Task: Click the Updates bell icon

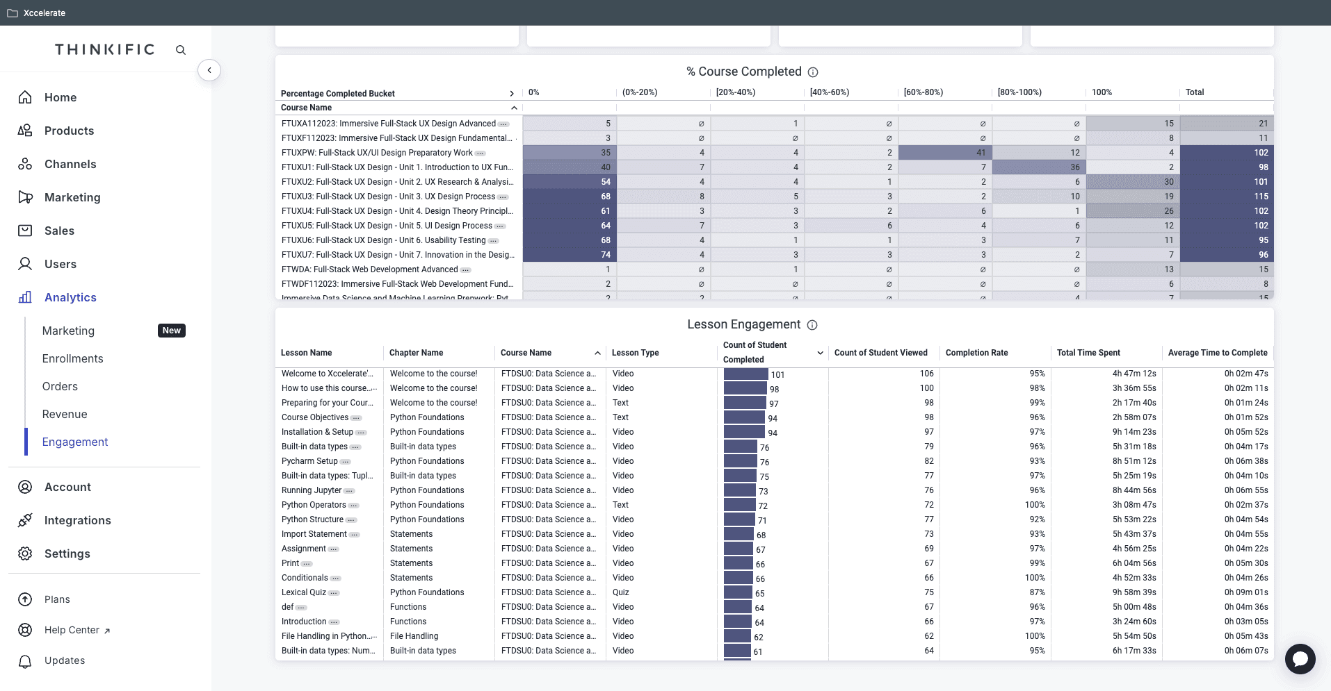Action: click(x=25, y=661)
